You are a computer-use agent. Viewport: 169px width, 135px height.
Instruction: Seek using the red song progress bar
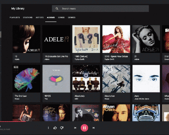pyautogui.click(x=13, y=122)
